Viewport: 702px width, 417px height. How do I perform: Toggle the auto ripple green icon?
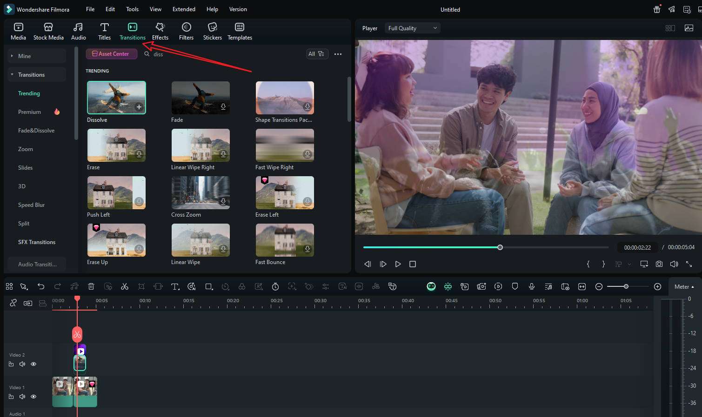(x=448, y=286)
